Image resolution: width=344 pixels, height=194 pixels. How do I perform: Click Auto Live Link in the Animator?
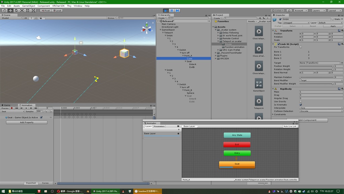[x=290, y=127]
